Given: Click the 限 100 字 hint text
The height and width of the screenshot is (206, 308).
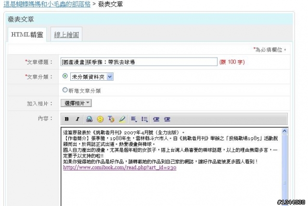Looking at the screenshot, I should (232, 62).
